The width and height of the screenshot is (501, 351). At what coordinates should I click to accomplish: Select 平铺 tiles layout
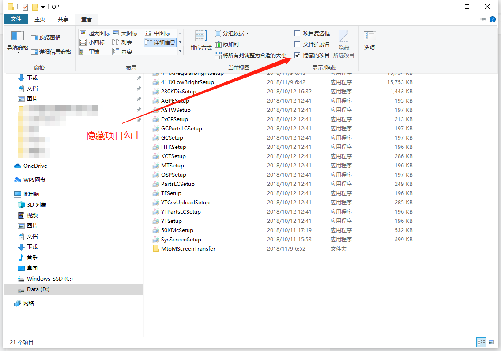(x=90, y=52)
